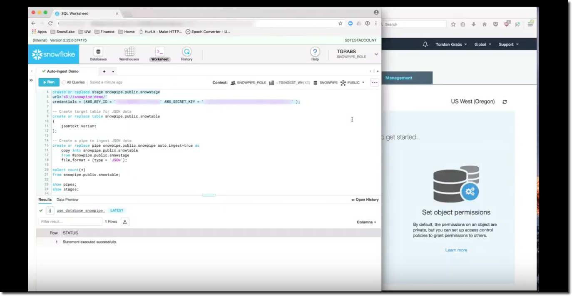
Task: Click the Firefox home icon
Action: pyautogui.click(x=485, y=24)
